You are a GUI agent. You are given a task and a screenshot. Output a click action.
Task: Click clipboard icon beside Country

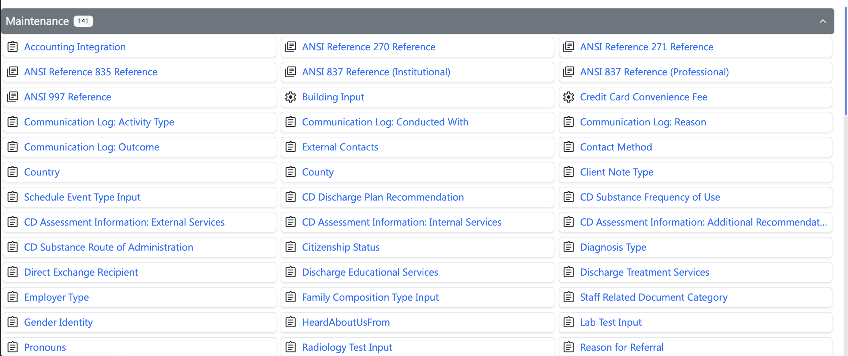(13, 172)
